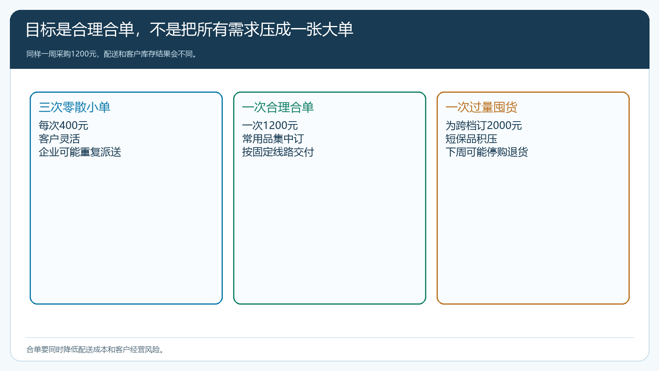Select the line 按固定线路交付
Screen dimensions: 659x371
tap(278, 152)
